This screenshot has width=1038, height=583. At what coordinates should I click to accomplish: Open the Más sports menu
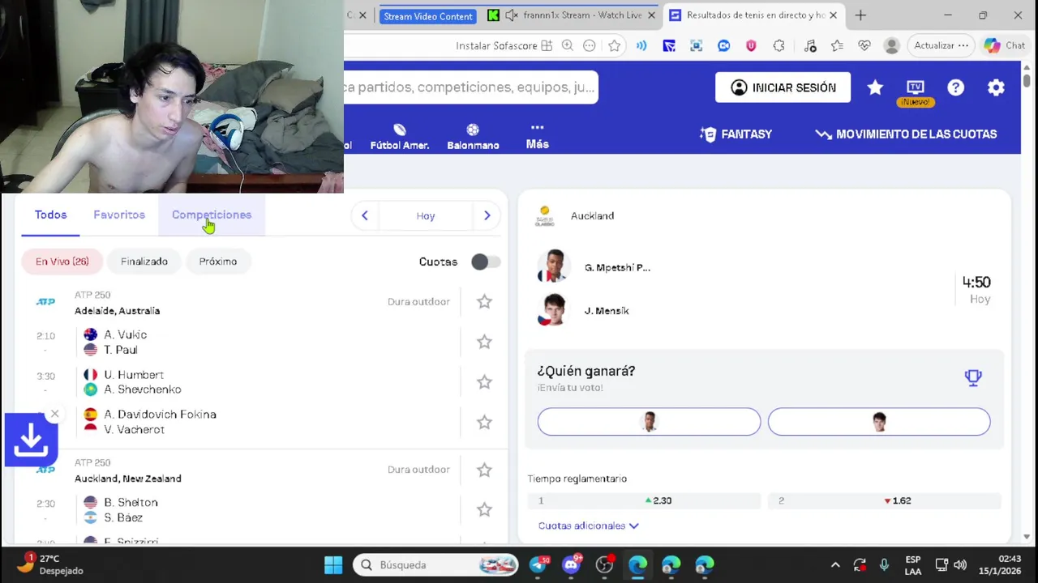[537, 137]
